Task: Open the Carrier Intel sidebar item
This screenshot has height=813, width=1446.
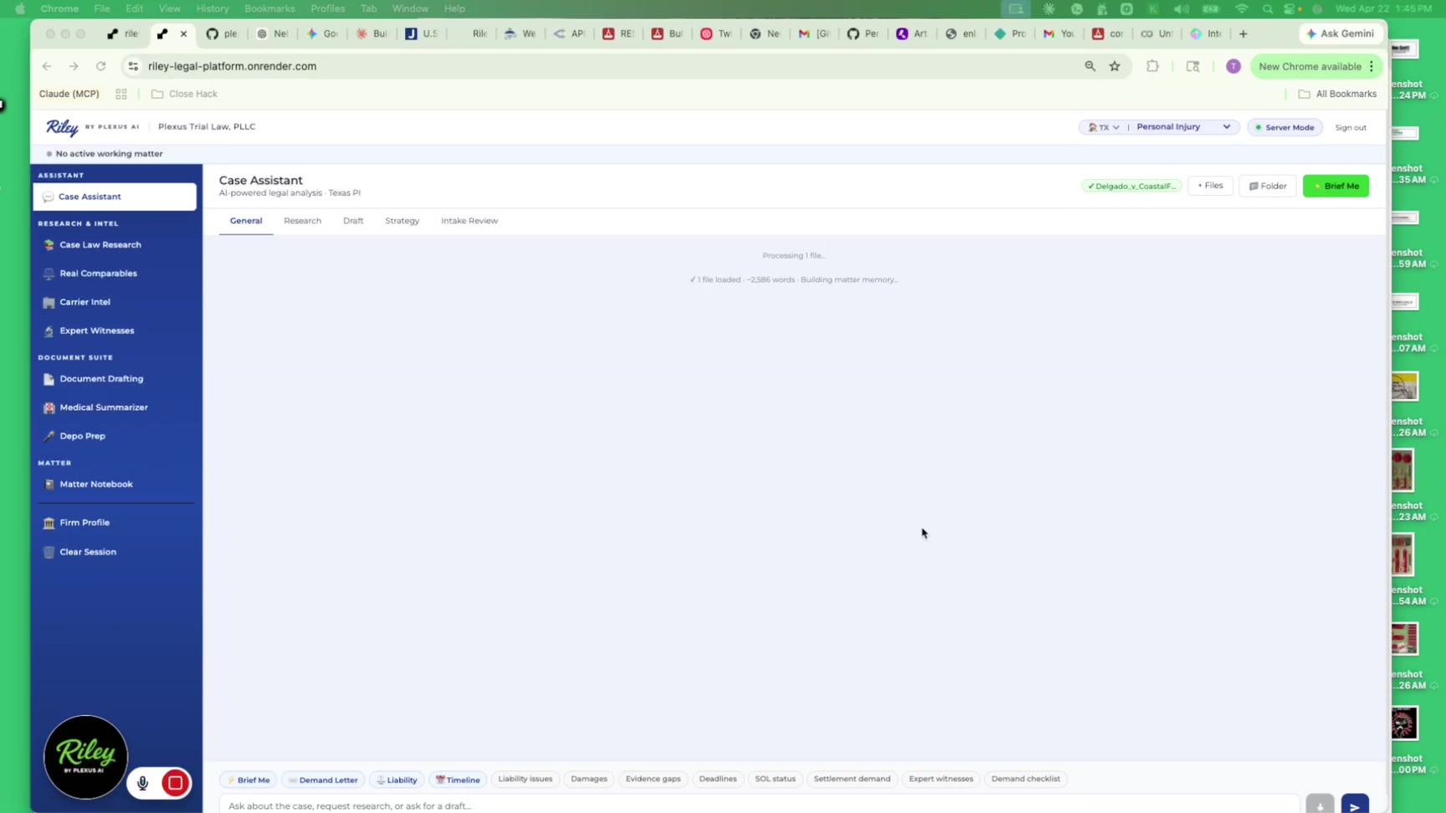Action: [x=85, y=302]
